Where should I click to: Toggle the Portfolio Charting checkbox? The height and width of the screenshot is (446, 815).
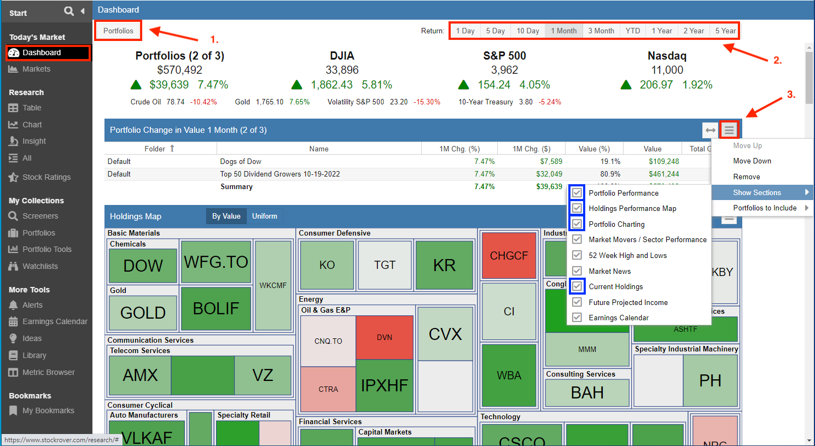577,224
